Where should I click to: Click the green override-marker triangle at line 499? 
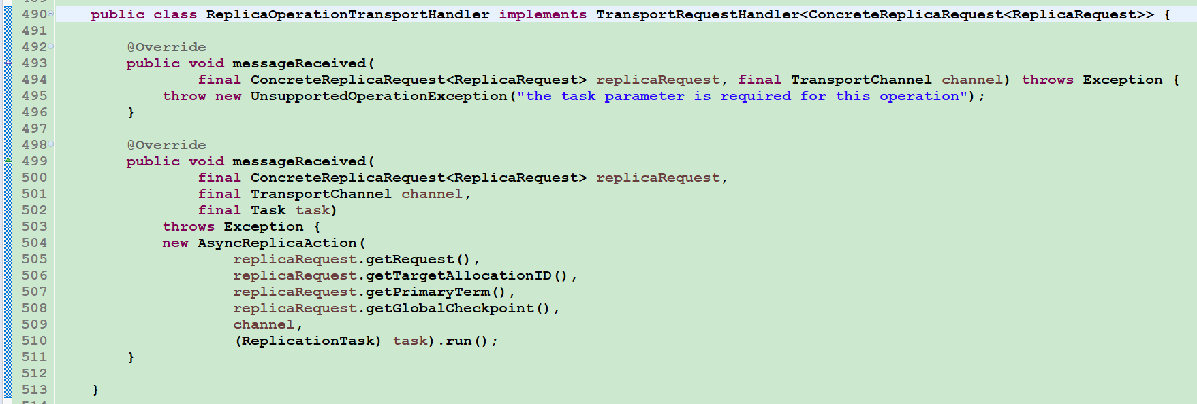pyautogui.click(x=8, y=161)
